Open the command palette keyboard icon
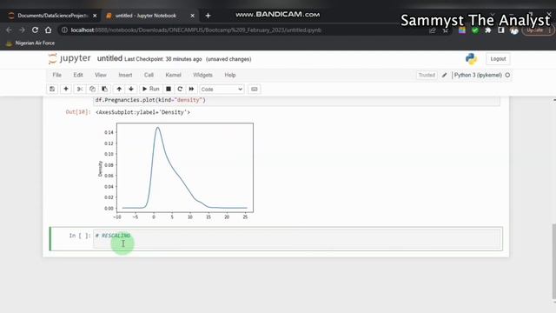Screen dimensions: 556x313 click(x=255, y=89)
